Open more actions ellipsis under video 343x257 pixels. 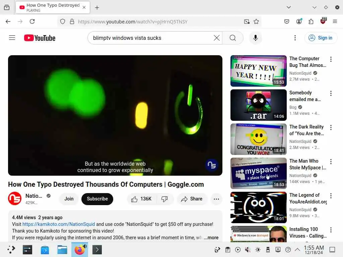(x=216, y=199)
